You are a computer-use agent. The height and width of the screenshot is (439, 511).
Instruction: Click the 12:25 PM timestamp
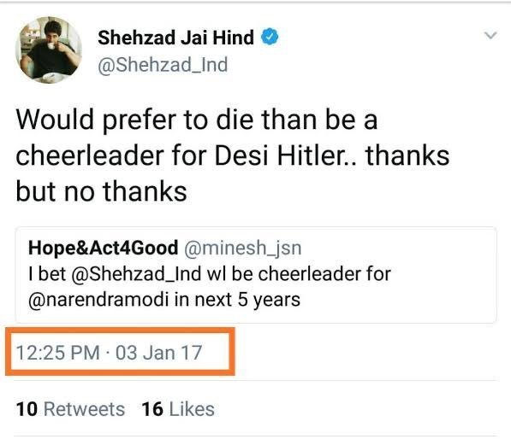57,353
